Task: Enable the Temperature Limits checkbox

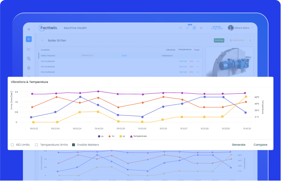Action: click(37, 144)
